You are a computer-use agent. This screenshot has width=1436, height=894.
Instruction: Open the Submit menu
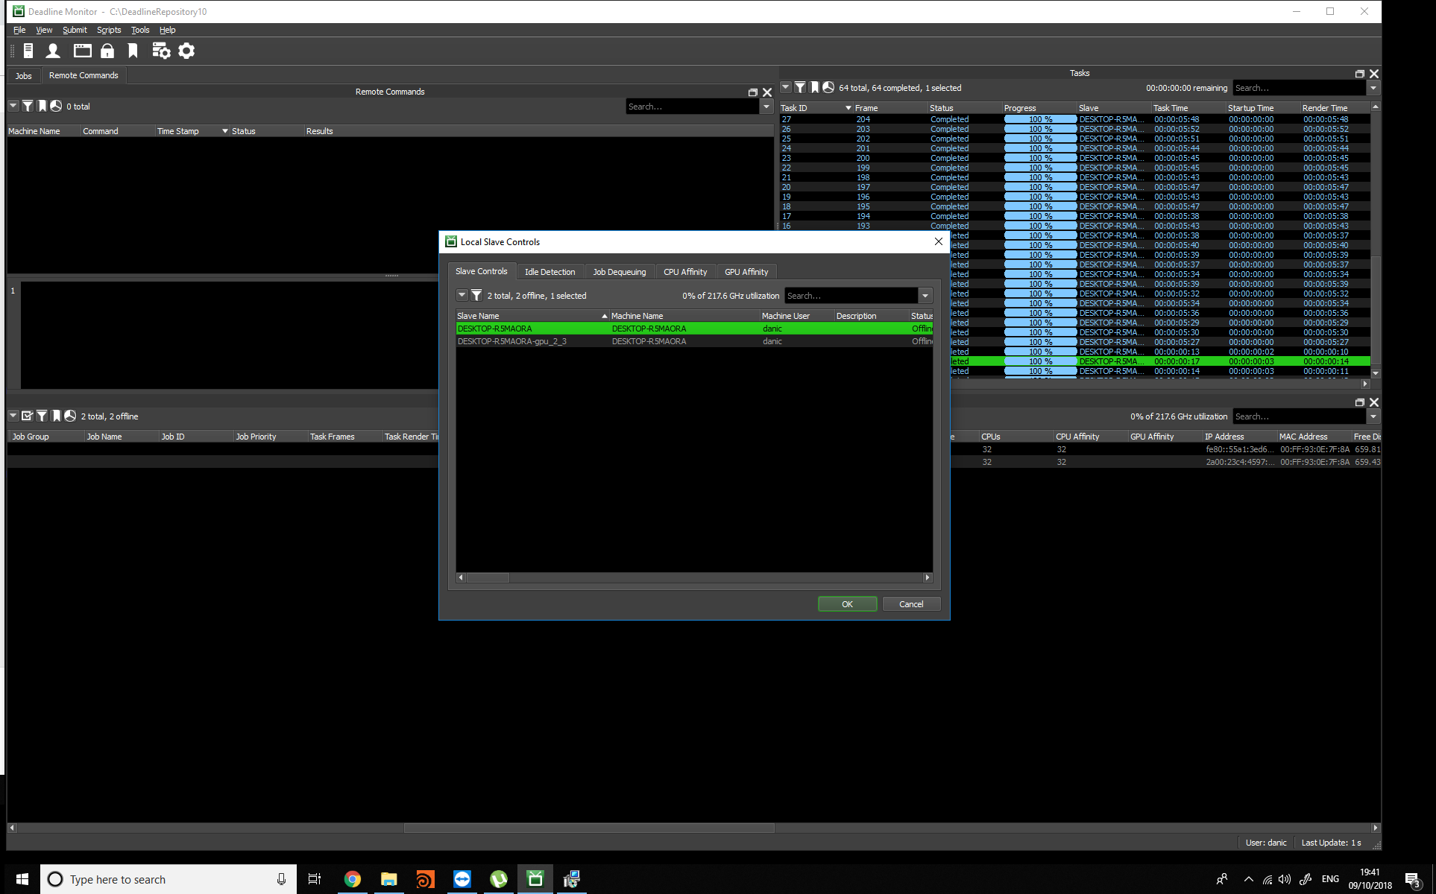[x=75, y=30]
